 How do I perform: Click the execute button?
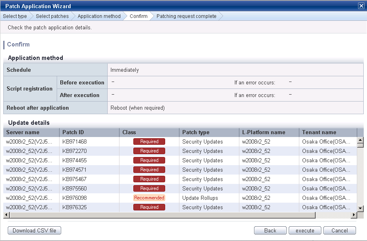[305, 230]
